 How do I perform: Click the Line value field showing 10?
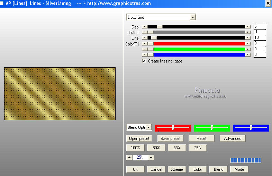click(260, 37)
